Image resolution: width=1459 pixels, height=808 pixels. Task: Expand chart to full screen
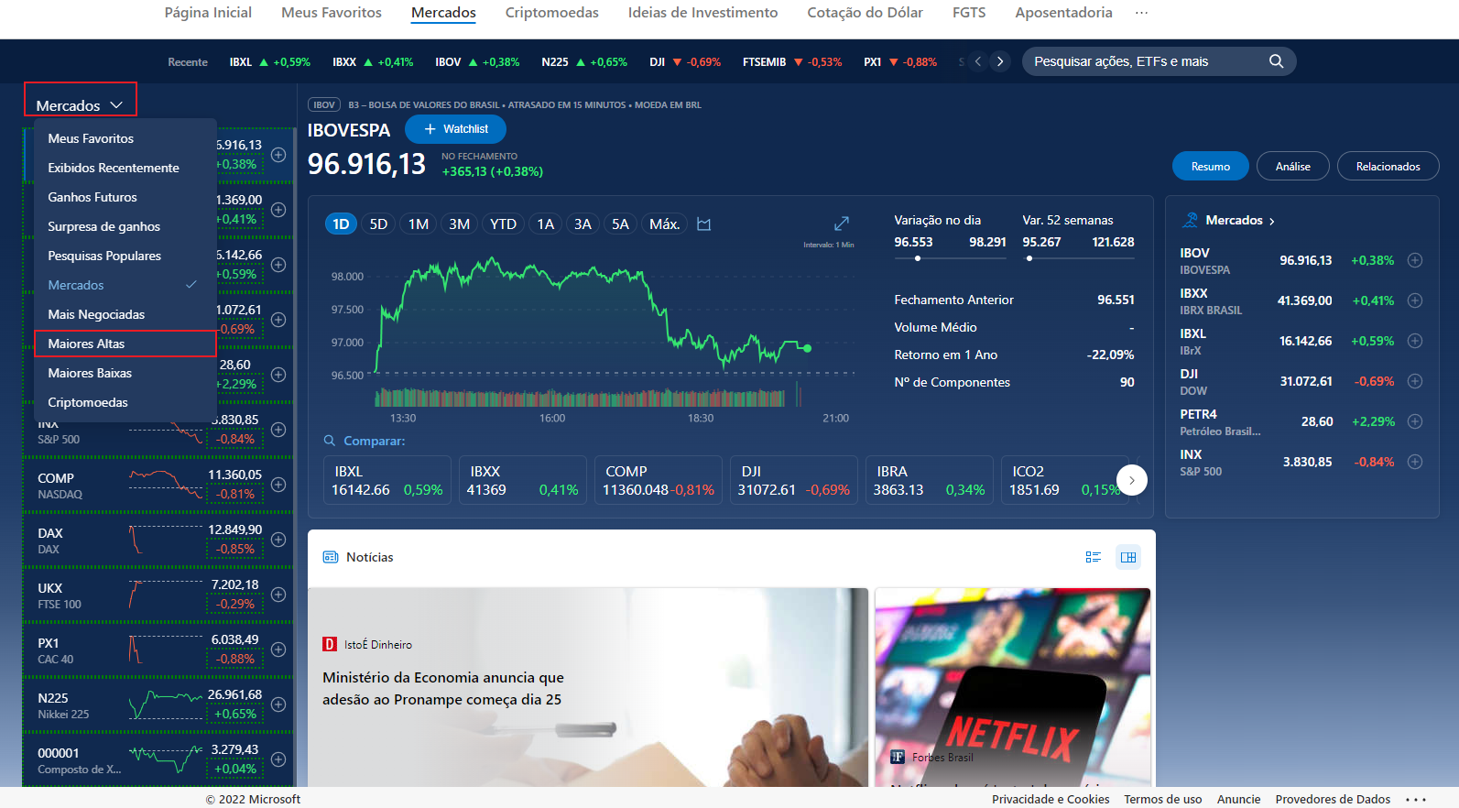(x=842, y=224)
